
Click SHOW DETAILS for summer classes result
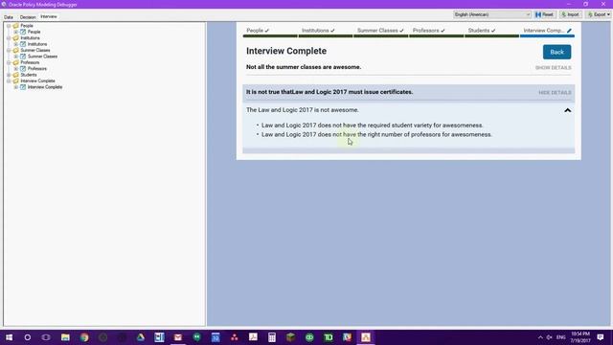553,68
